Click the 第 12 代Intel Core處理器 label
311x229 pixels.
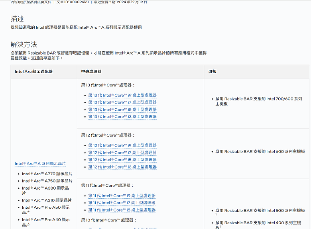click(x=108, y=135)
